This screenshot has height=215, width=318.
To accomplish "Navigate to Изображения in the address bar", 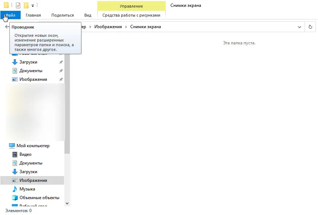I will (108, 27).
